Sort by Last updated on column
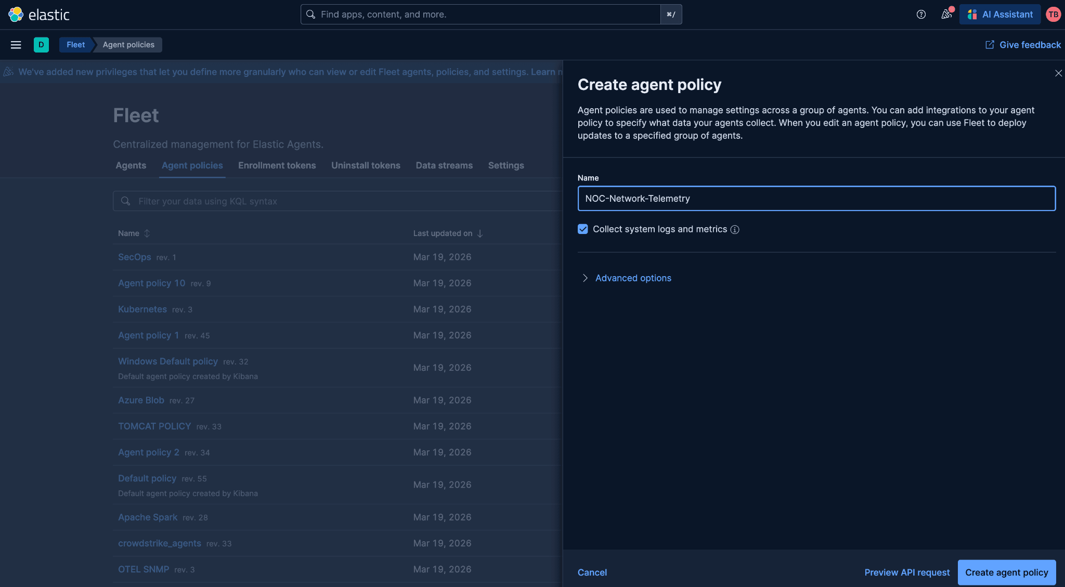 coord(448,233)
